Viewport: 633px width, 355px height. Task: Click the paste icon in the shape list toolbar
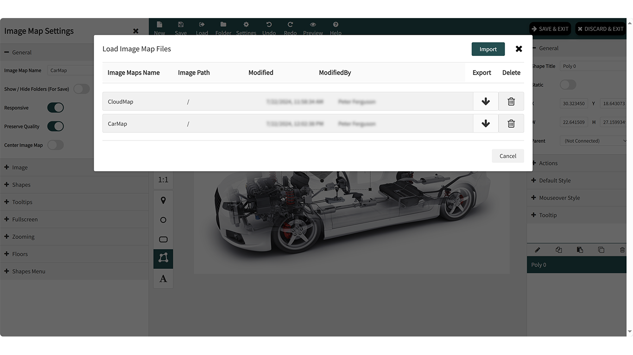pyautogui.click(x=580, y=250)
